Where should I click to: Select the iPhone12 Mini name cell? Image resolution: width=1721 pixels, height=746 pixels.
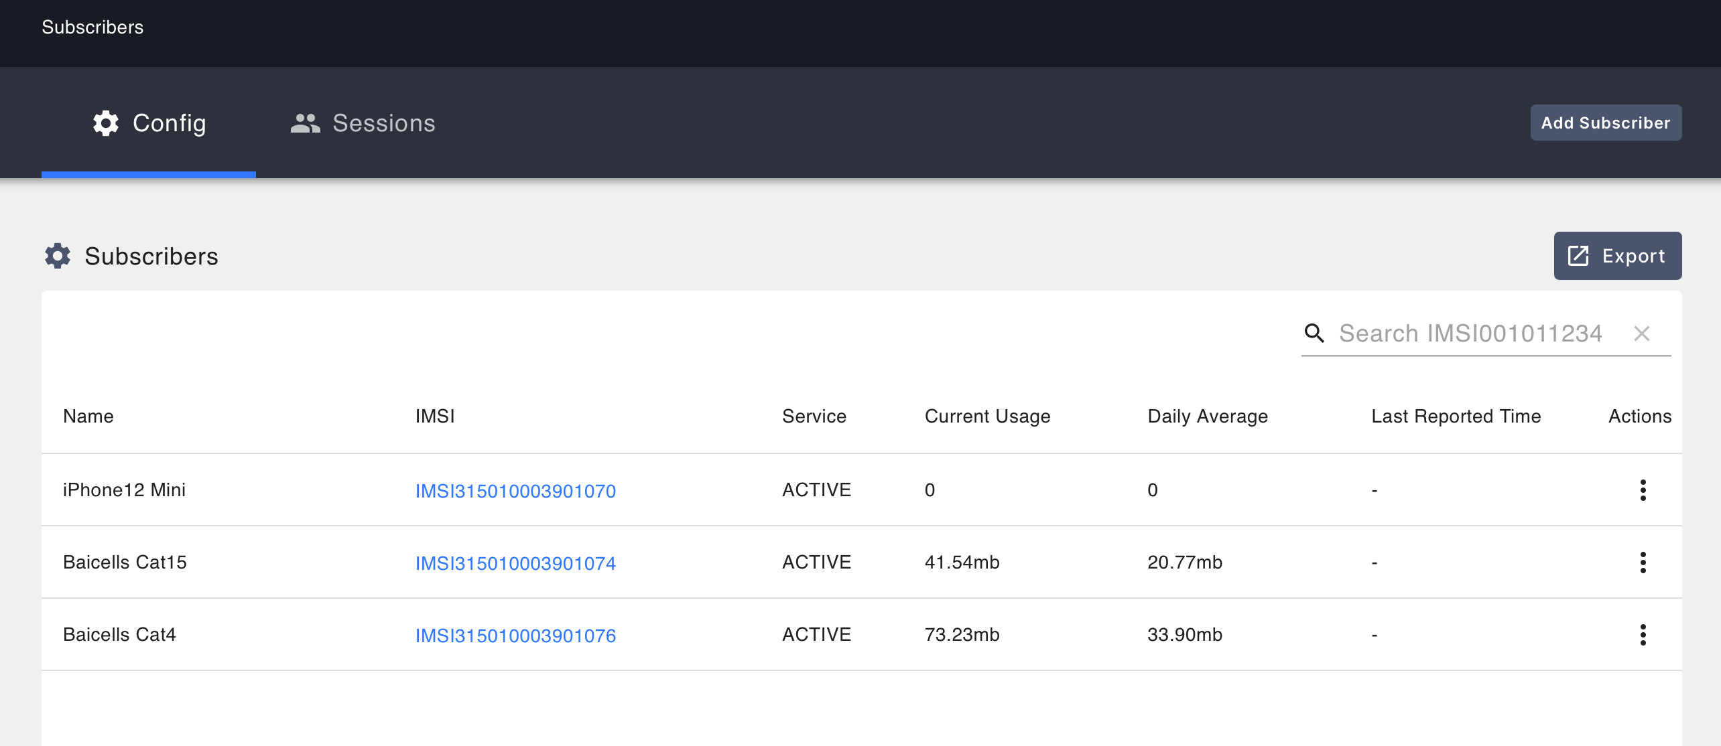124,490
